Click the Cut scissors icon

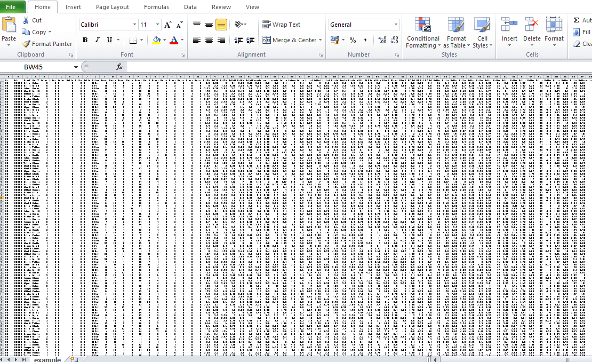26,20
